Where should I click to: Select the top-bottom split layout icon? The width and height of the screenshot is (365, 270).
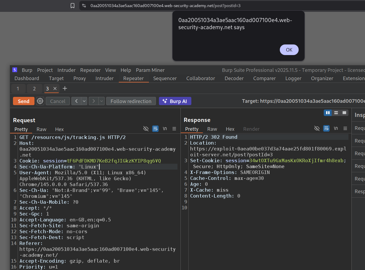336,113
